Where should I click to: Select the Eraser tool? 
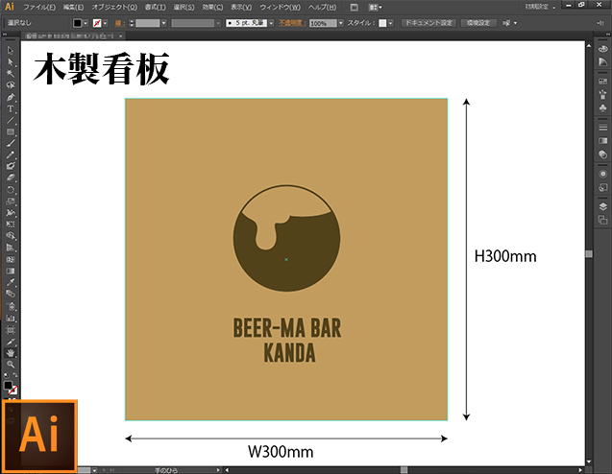tap(11, 178)
